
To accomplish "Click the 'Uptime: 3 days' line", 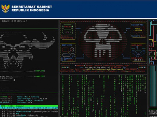I will click(x=30, y=100).
